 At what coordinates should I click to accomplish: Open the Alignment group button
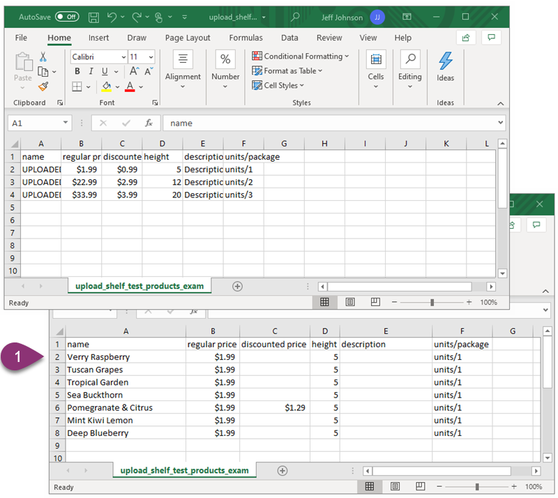183,70
